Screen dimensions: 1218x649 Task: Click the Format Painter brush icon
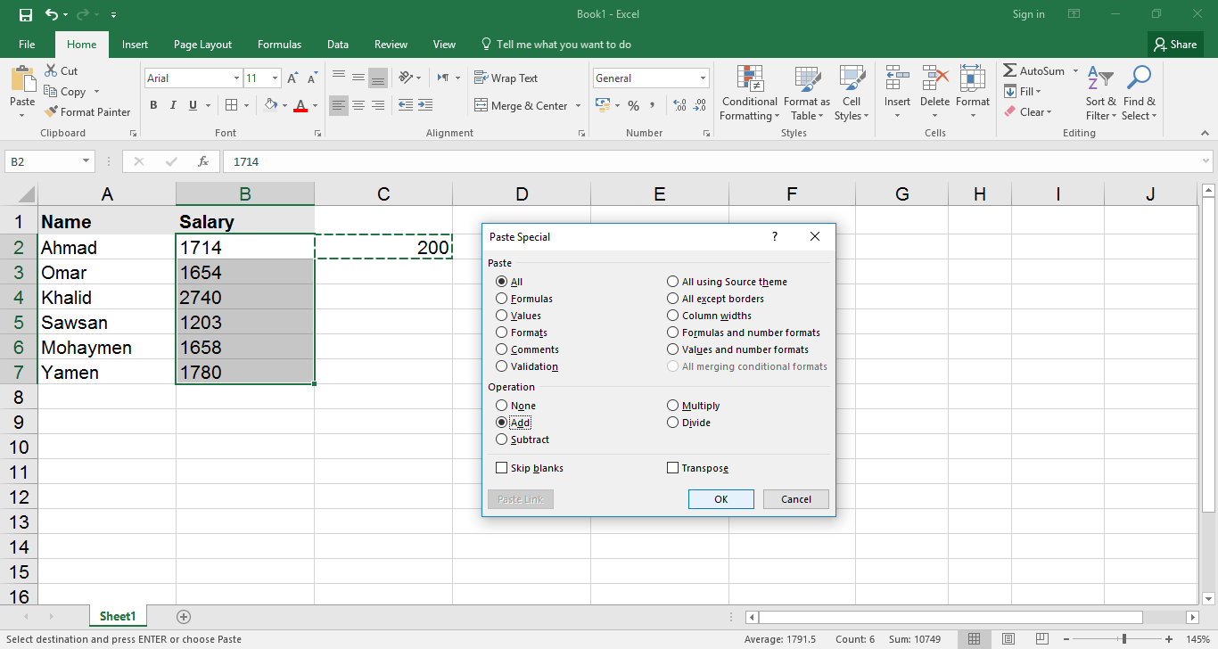coord(51,112)
